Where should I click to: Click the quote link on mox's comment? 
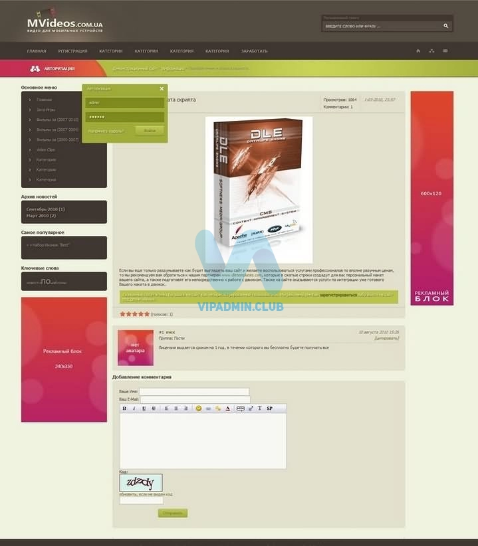pos(387,338)
